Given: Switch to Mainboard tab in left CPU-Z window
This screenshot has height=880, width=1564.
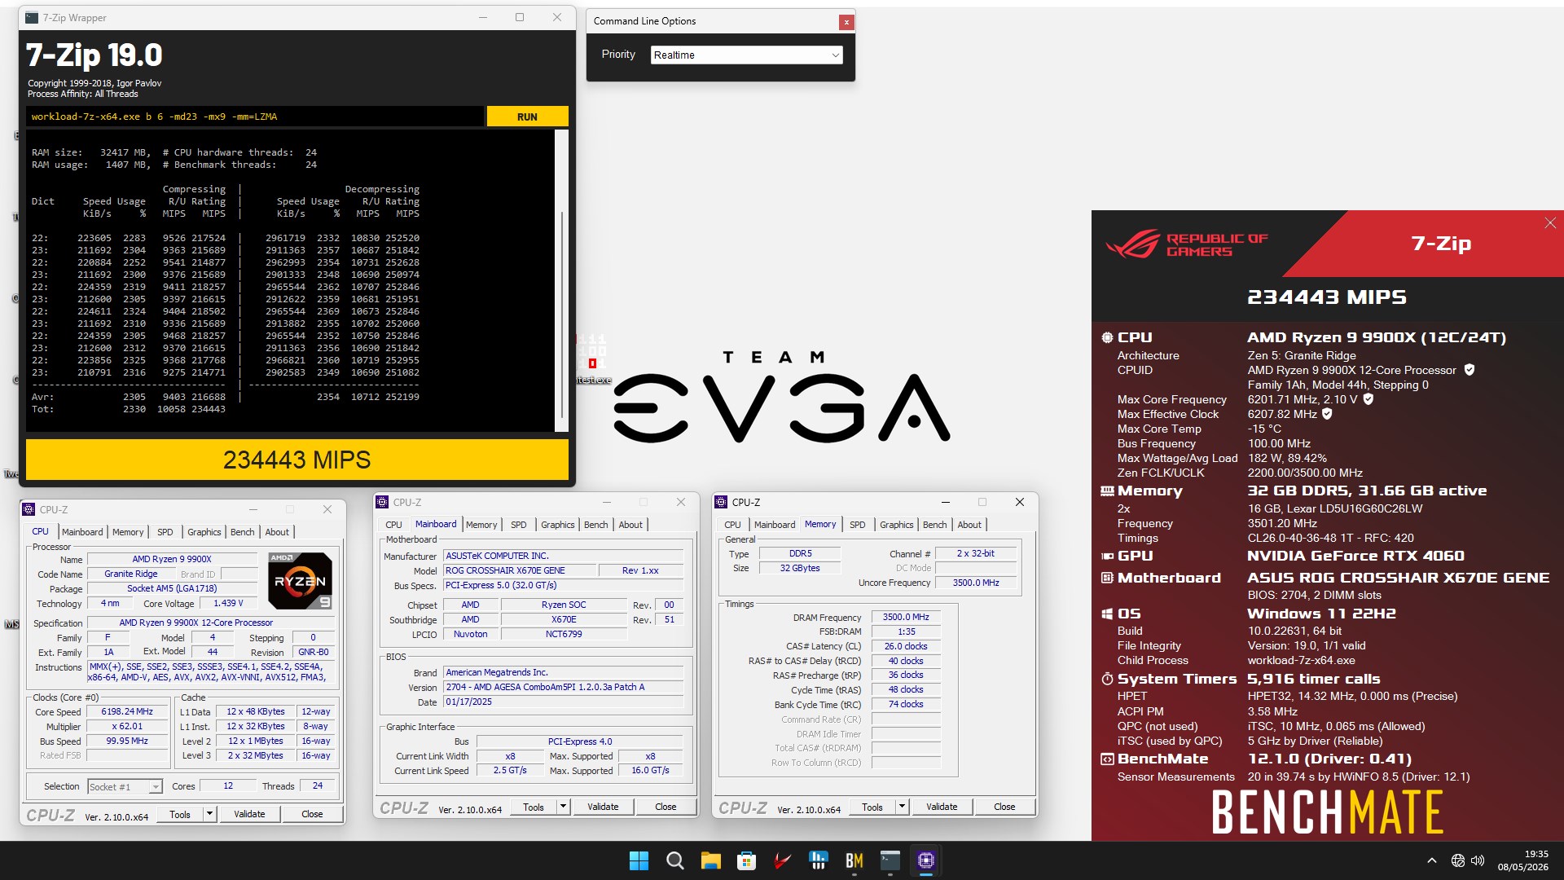Looking at the screenshot, I should click(82, 532).
